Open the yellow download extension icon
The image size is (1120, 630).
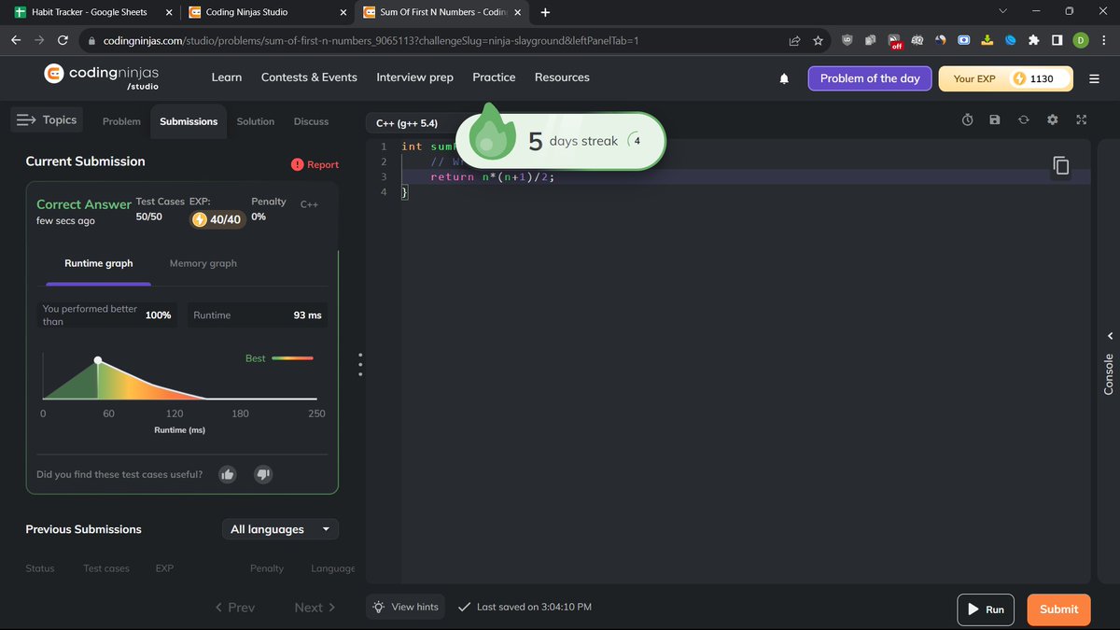(x=987, y=41)
